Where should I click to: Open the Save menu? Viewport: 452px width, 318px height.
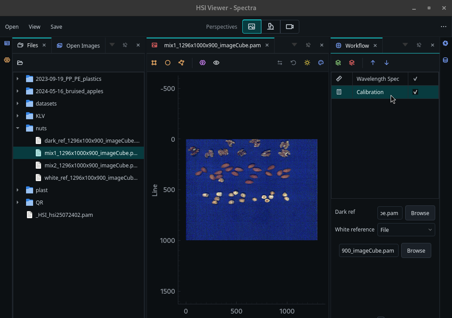(x=56, y=26)
